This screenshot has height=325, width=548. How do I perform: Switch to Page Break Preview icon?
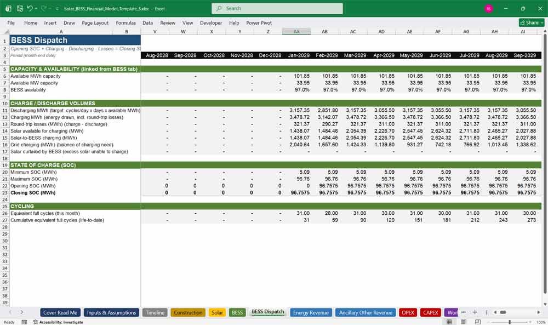[478, 322]
